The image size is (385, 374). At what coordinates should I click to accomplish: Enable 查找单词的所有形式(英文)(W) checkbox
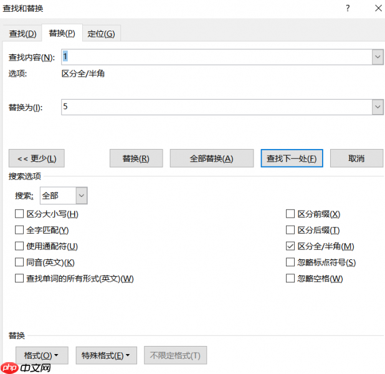pos(19,279)
